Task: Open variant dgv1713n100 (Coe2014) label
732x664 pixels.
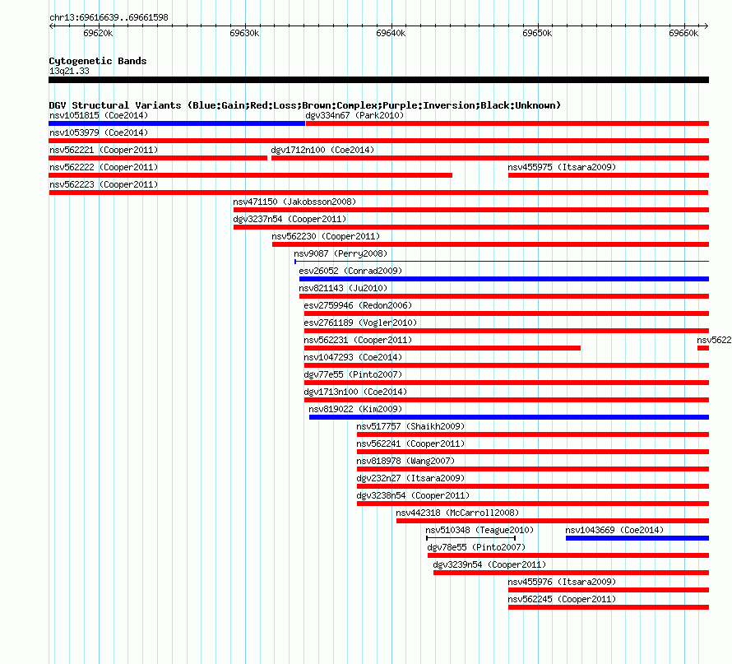Action: pyautogui.click(x=355, y=392)
